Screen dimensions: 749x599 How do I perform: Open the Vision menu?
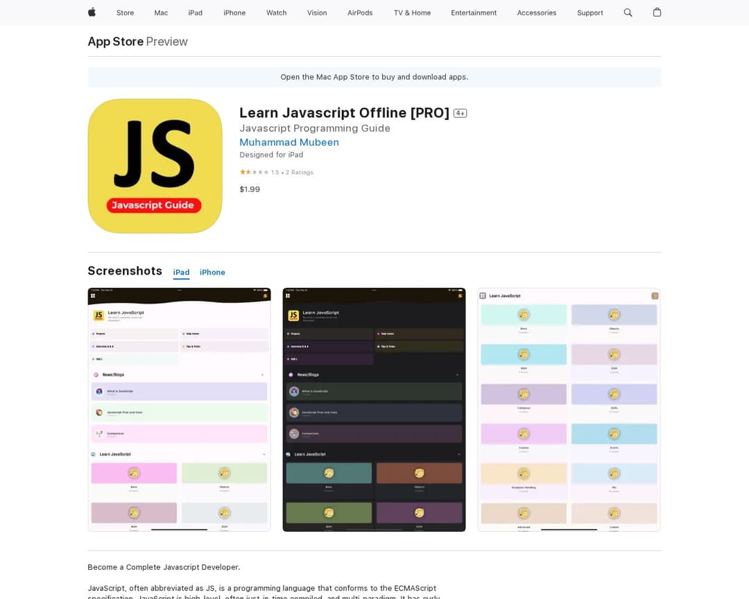pyautogui.click(x=317, y=13)
